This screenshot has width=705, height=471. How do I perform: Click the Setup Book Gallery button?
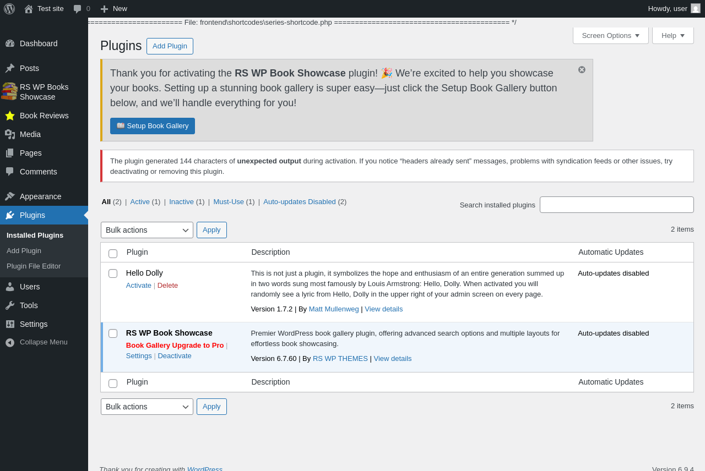[x=153, y=126]
